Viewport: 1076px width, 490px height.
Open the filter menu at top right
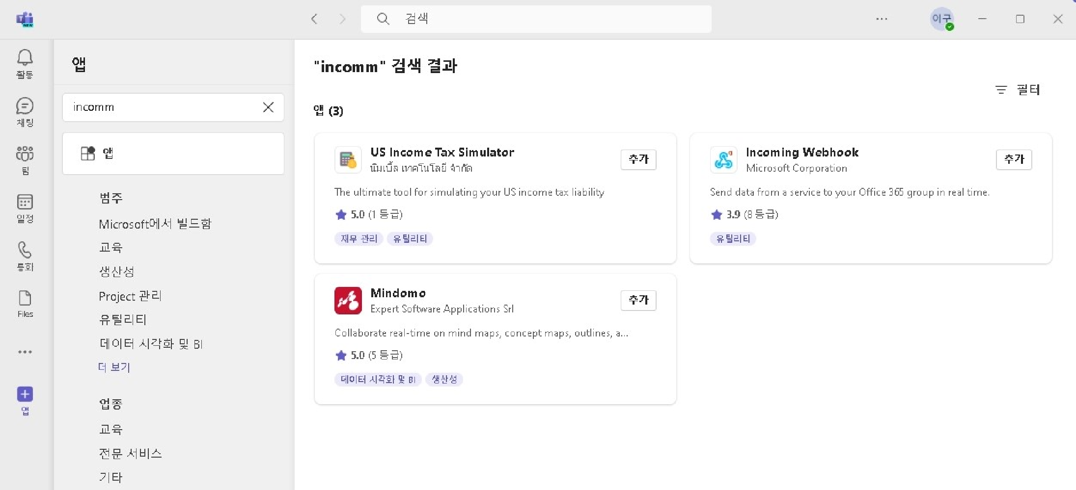pyautogui.click(x=1018, y=90)
